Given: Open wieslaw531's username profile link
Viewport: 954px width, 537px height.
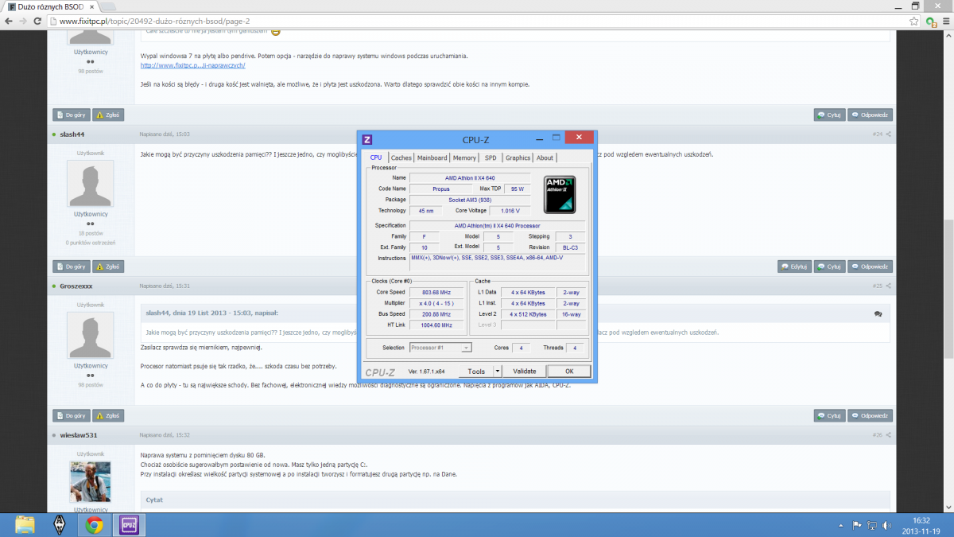Looking at the screenshot, I should click(x=78, y=435).
